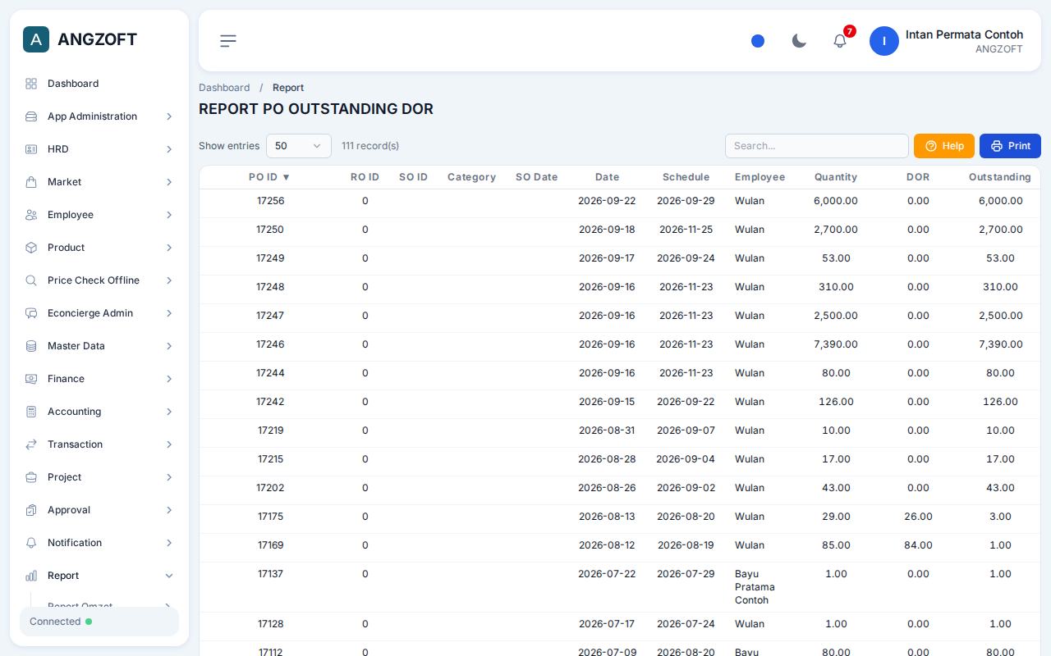Open Dashboard menu item
Image resolution: width=1051 pixels, height=656 pixels.
point(99,84)
